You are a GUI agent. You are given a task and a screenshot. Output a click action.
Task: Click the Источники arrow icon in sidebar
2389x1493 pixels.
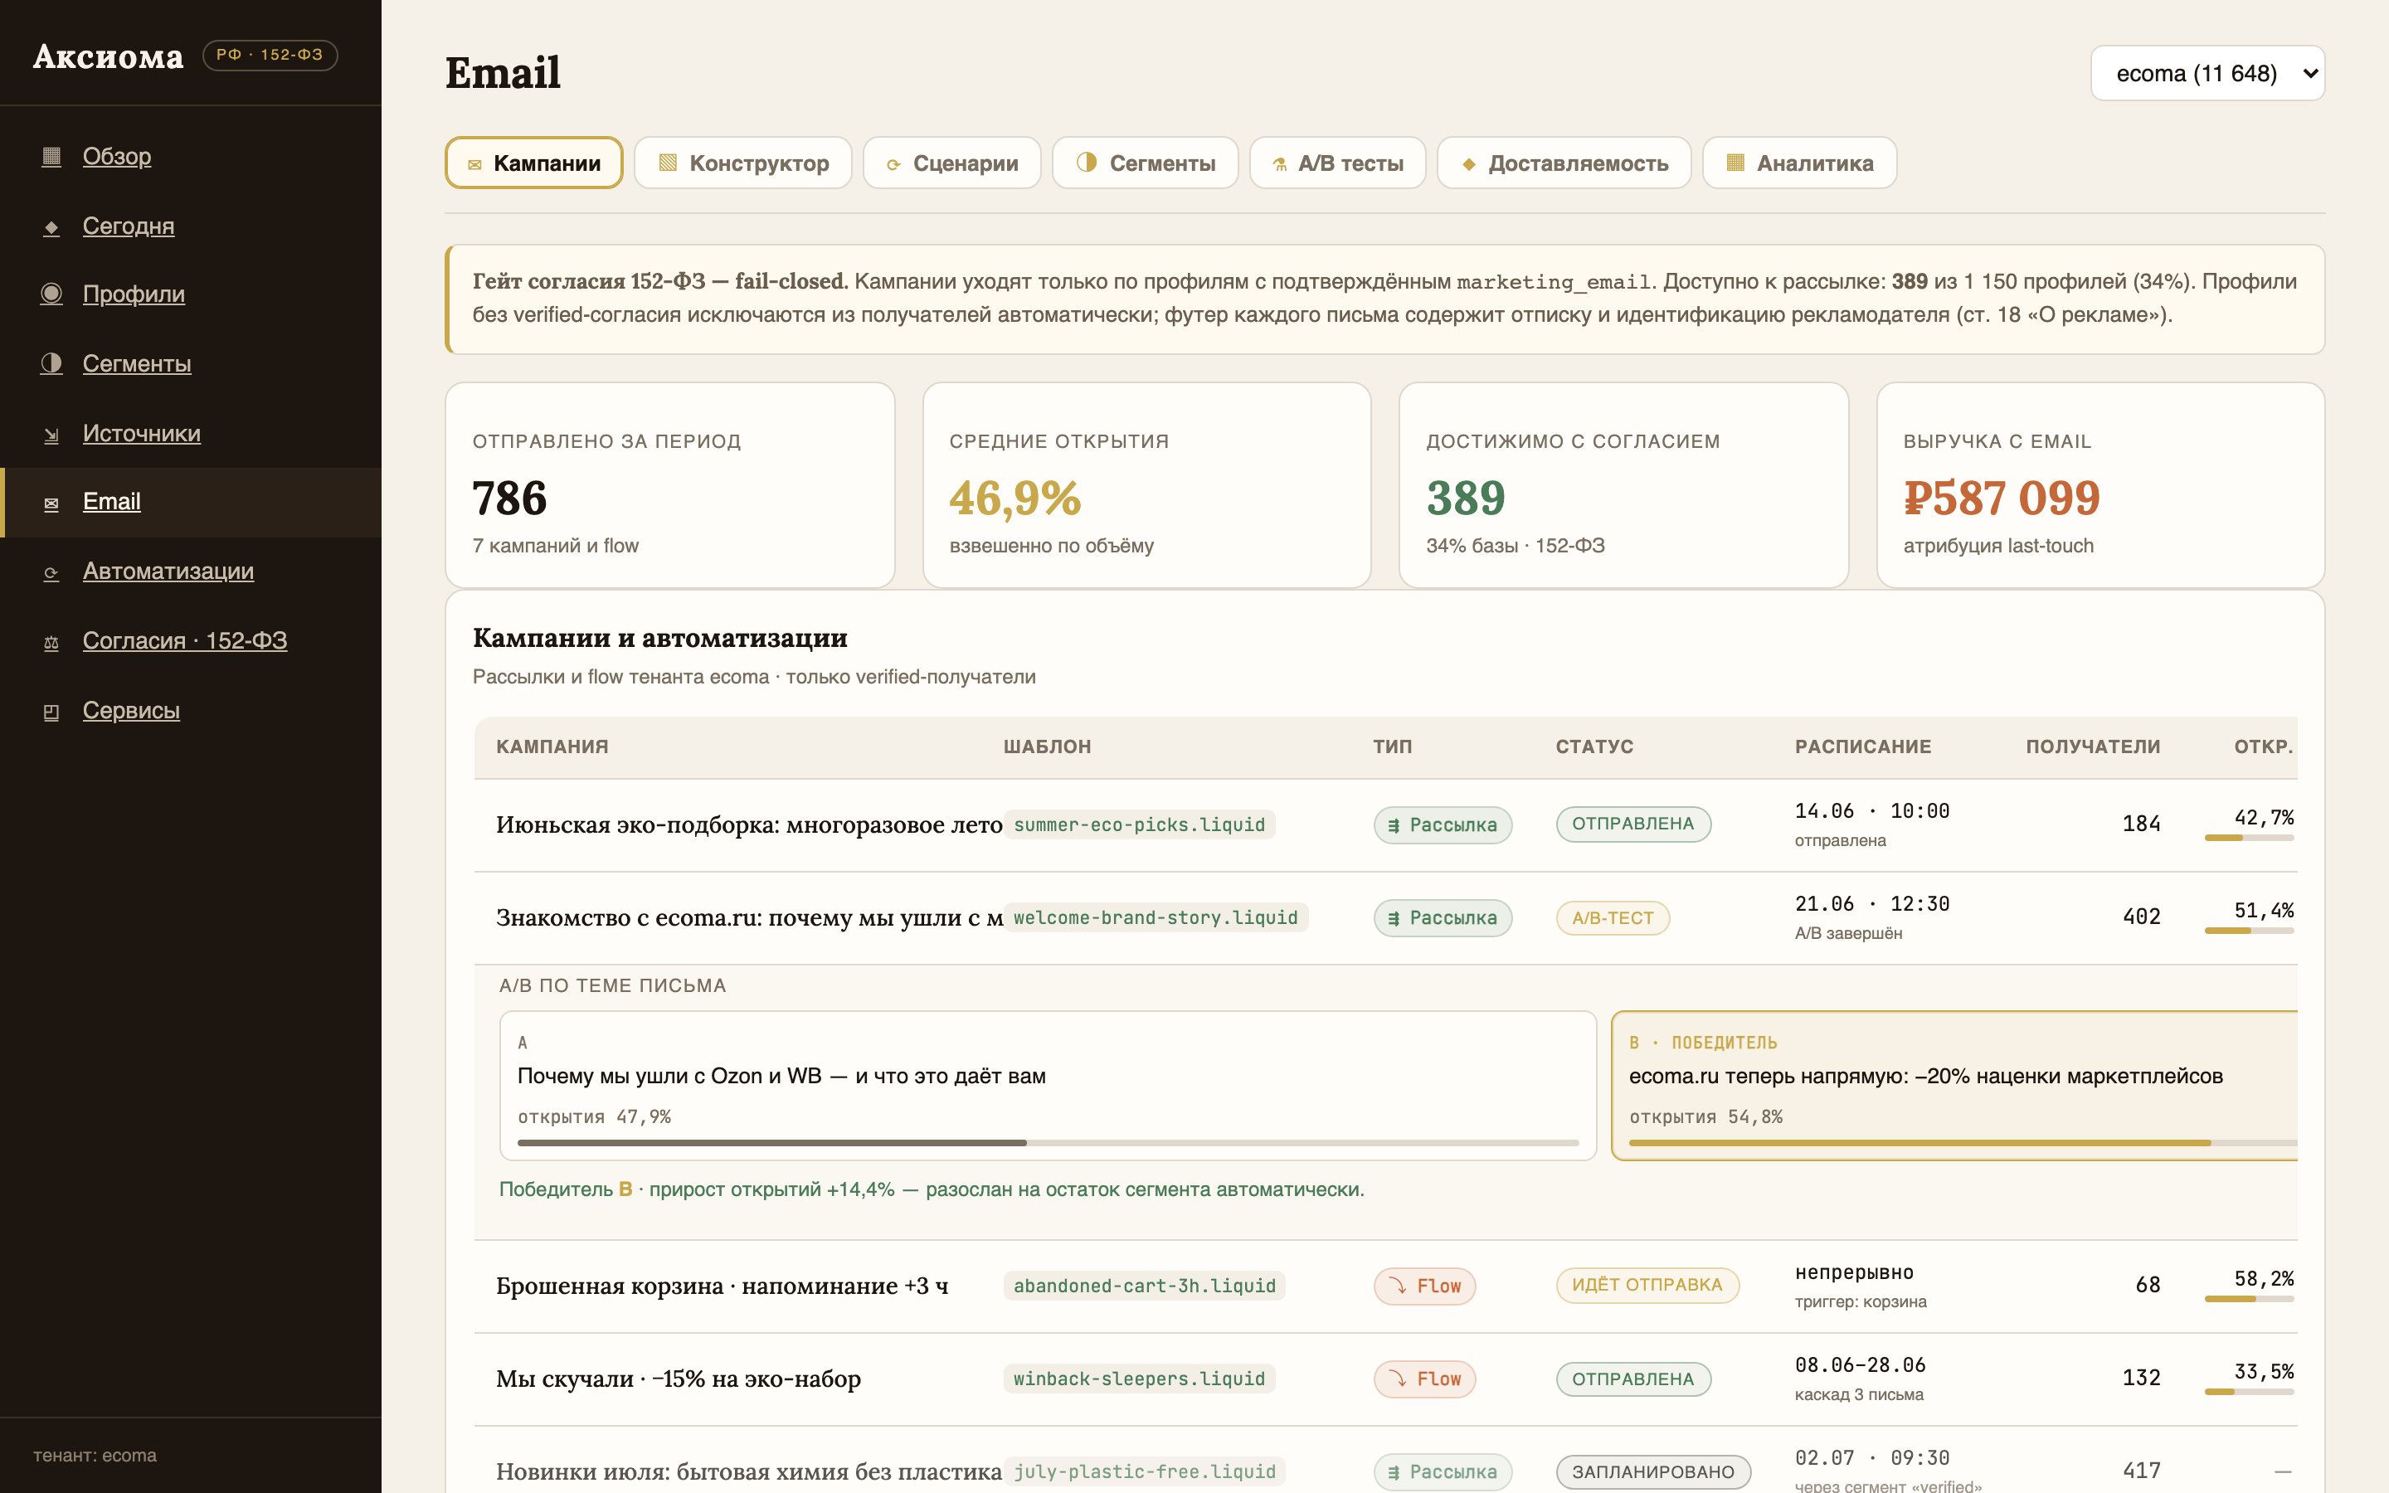coord(51,435)
